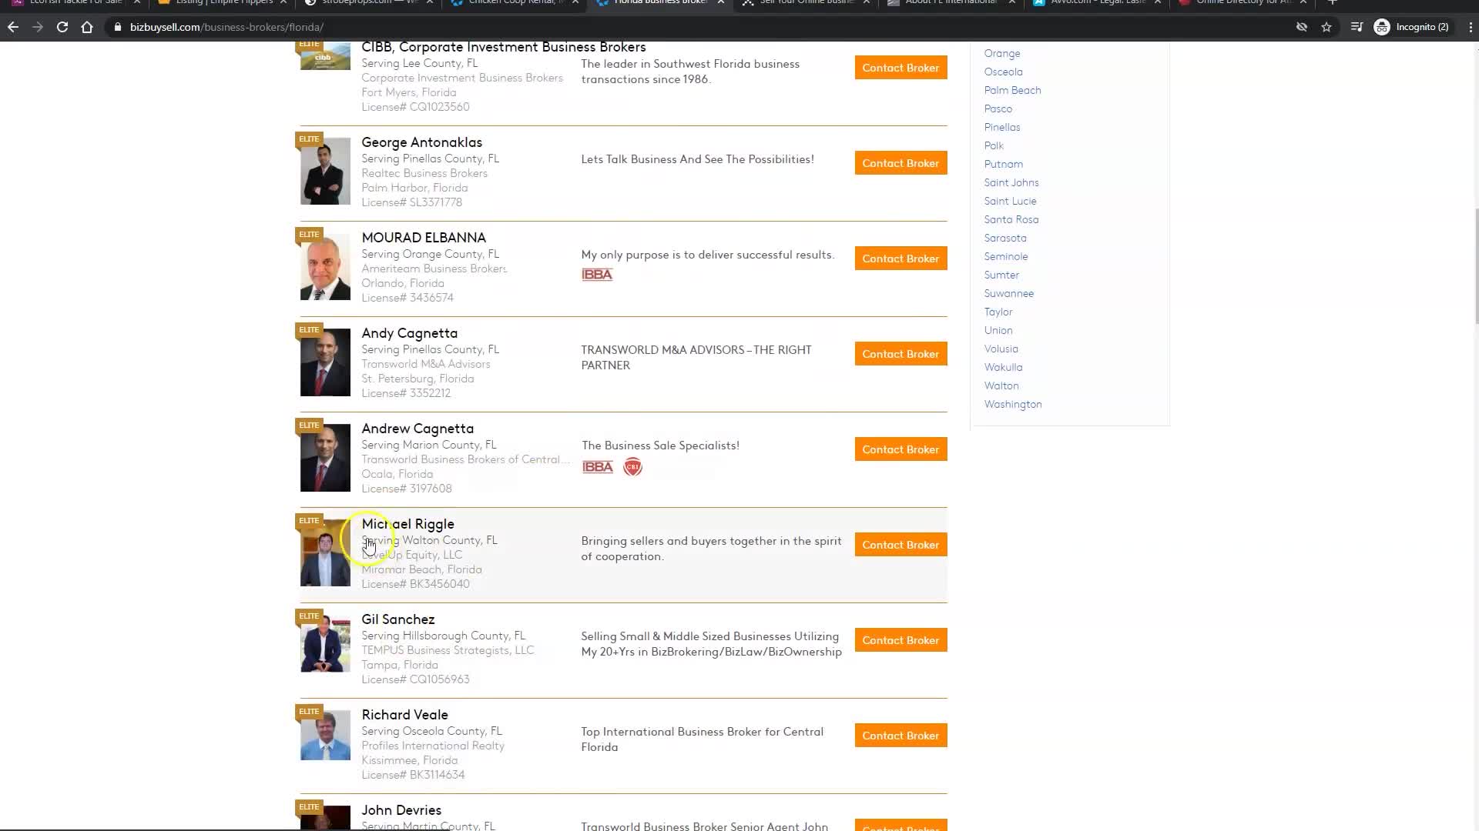1479x831 pixels.
Task: Open Andy Cagnetta's broker profile name
Action: (x=409, y=333)
